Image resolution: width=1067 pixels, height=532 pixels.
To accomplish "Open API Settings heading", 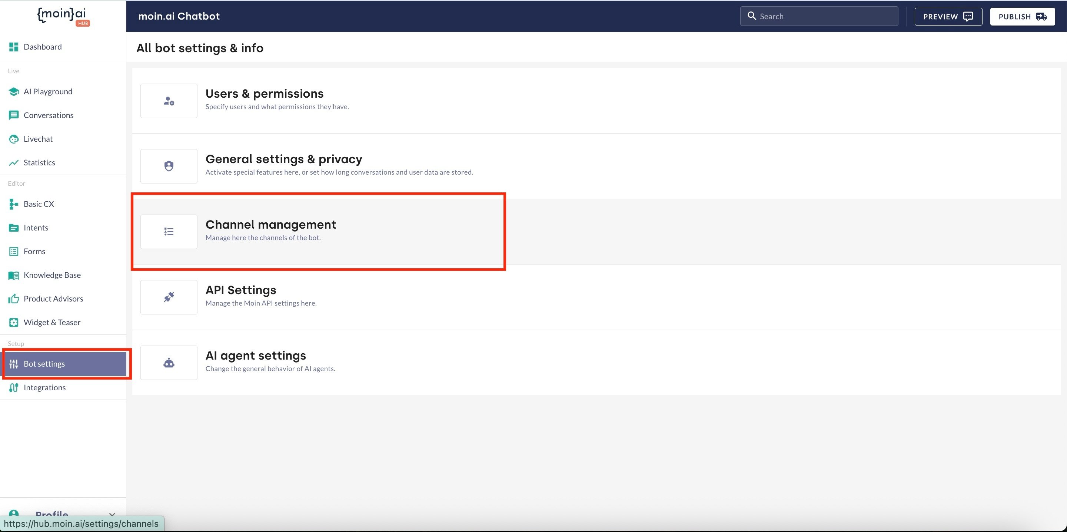I will pyautogui.click(x=241, y=290).
